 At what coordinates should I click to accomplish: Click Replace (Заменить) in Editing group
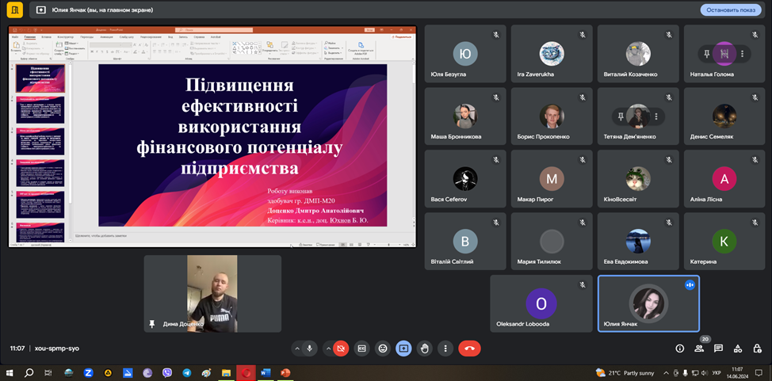tap(333, 48)
